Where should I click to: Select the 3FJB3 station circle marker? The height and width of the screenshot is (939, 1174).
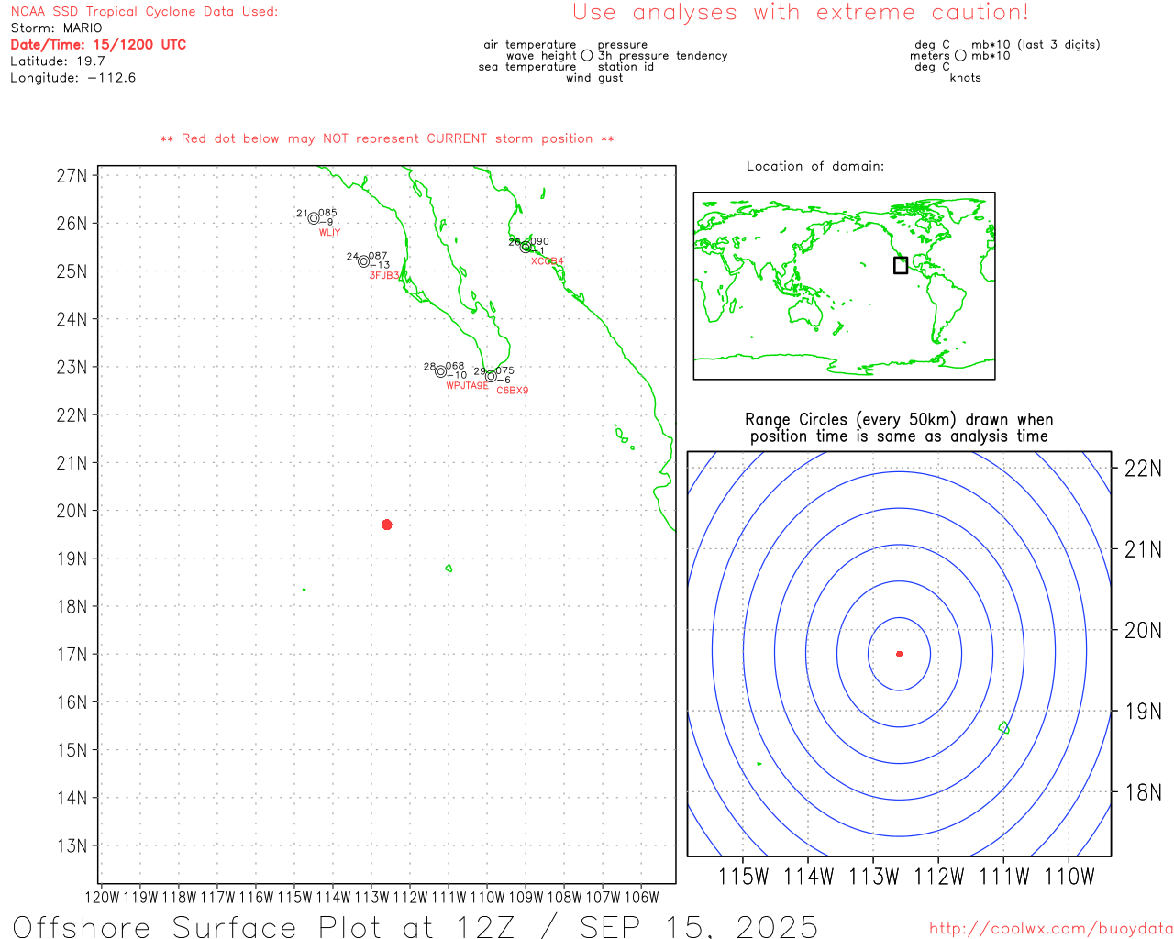tap(364, 261)
